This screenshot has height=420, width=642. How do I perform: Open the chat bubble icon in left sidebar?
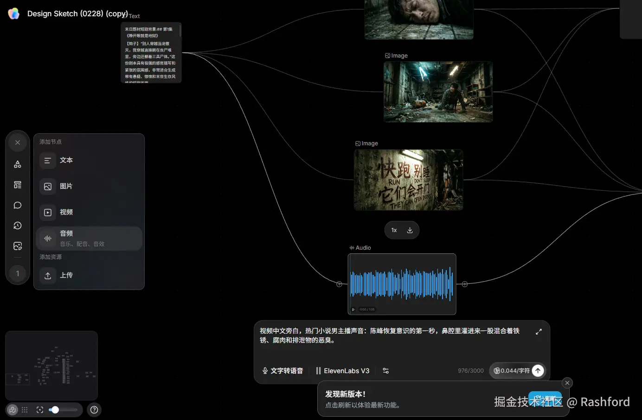18,205
